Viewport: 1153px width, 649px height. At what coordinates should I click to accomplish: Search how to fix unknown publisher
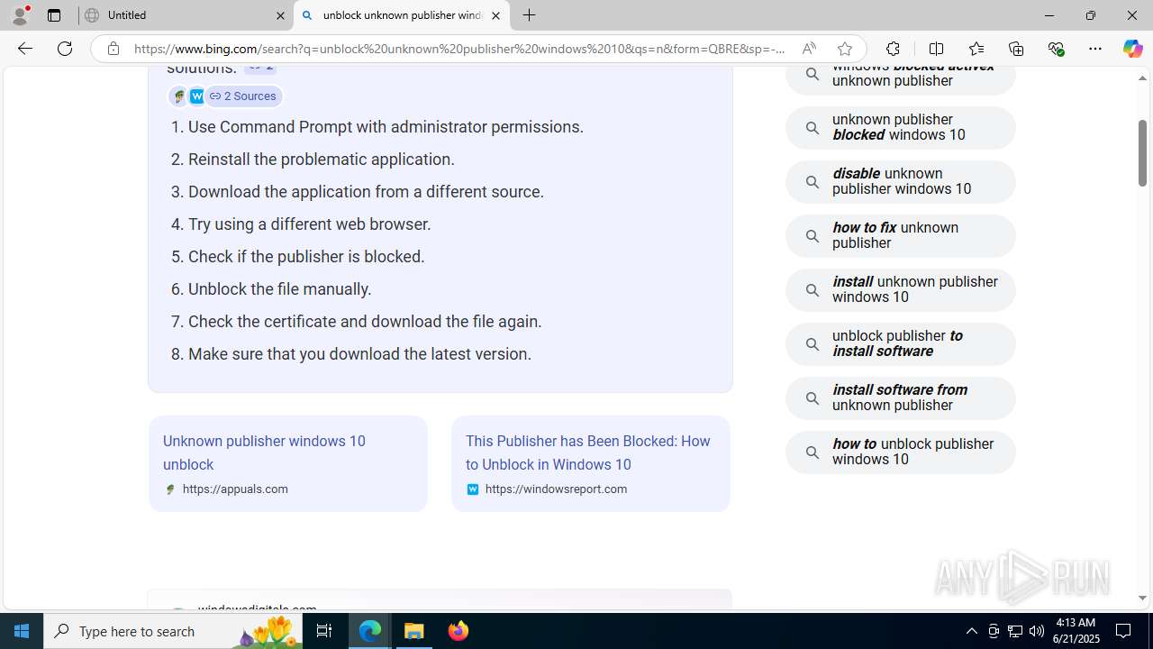pyautogui.click(x=900, y=236)
